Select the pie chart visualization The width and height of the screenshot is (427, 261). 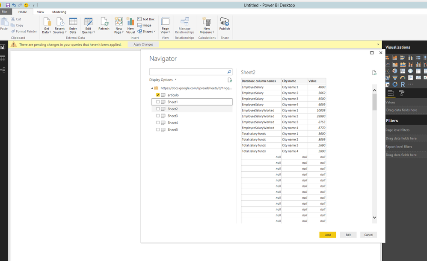tap(395, 71)
